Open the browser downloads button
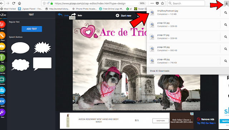 pos(226,4)
